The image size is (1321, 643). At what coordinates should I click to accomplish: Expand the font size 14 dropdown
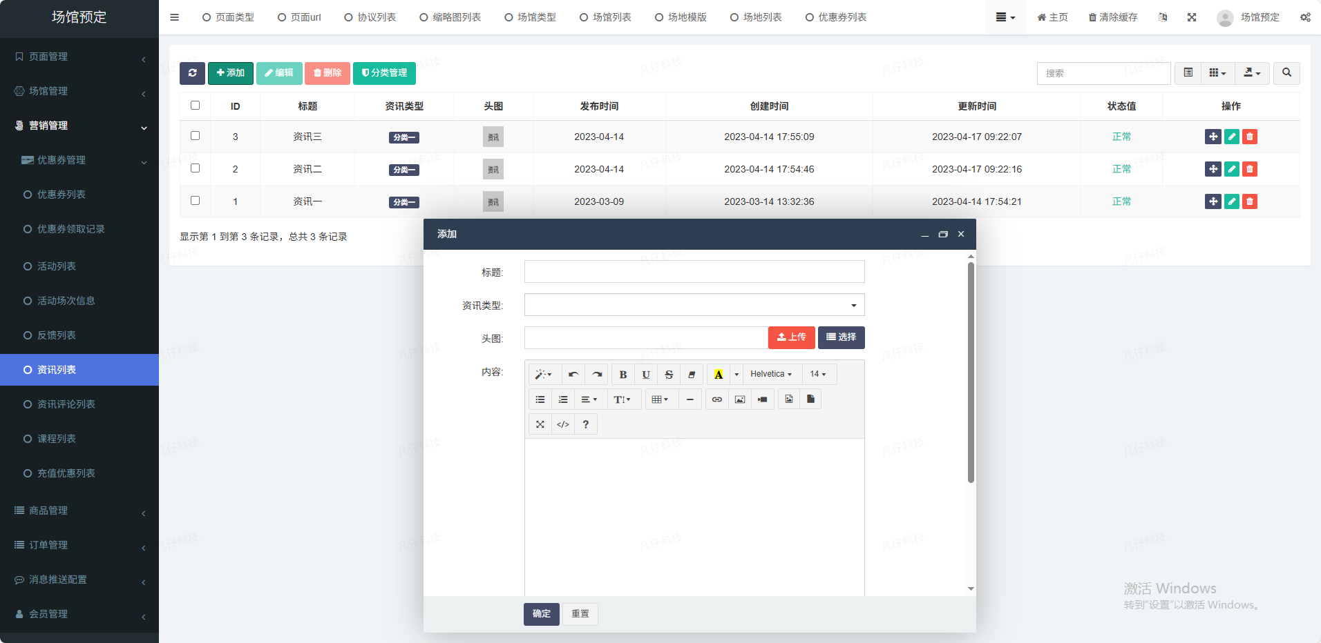tap(818, 375)
